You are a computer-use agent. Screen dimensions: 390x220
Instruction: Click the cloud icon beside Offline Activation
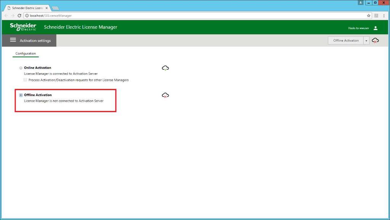[x=165, y=95]
